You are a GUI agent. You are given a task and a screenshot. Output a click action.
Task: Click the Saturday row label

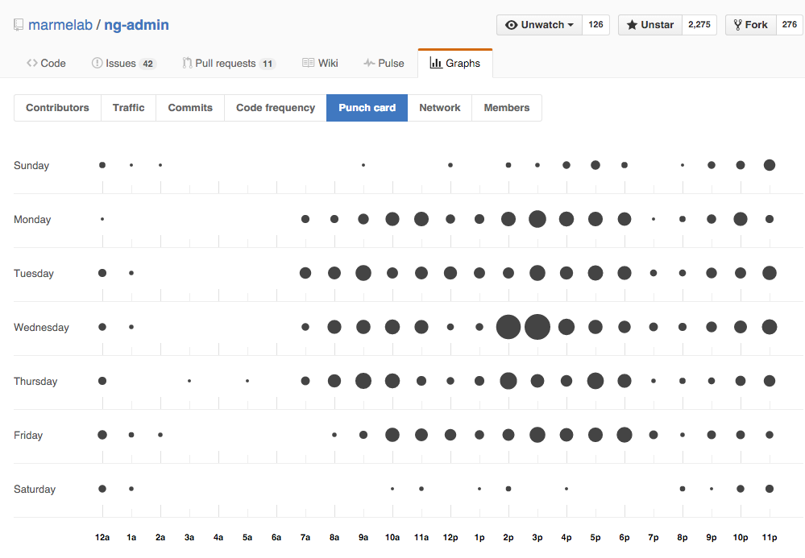click(35, 490)
